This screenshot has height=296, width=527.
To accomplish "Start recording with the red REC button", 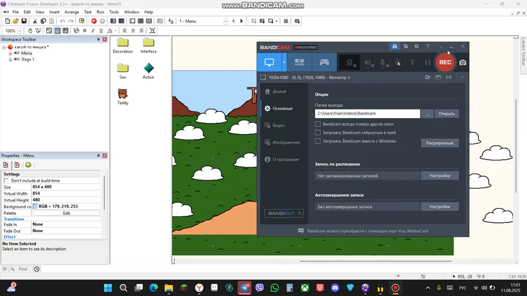I will point(445,63).
